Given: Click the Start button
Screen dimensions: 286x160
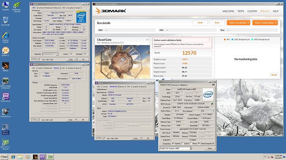Looking at the screenshot, I should pos(4,157).
